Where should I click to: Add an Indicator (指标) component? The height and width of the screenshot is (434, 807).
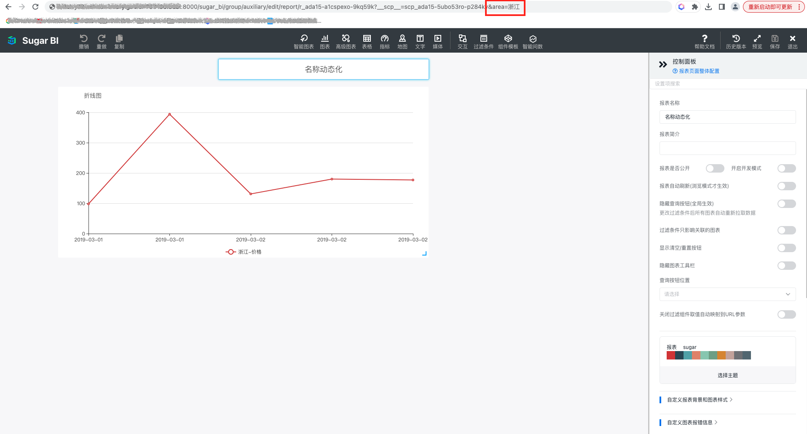point(384,41)
